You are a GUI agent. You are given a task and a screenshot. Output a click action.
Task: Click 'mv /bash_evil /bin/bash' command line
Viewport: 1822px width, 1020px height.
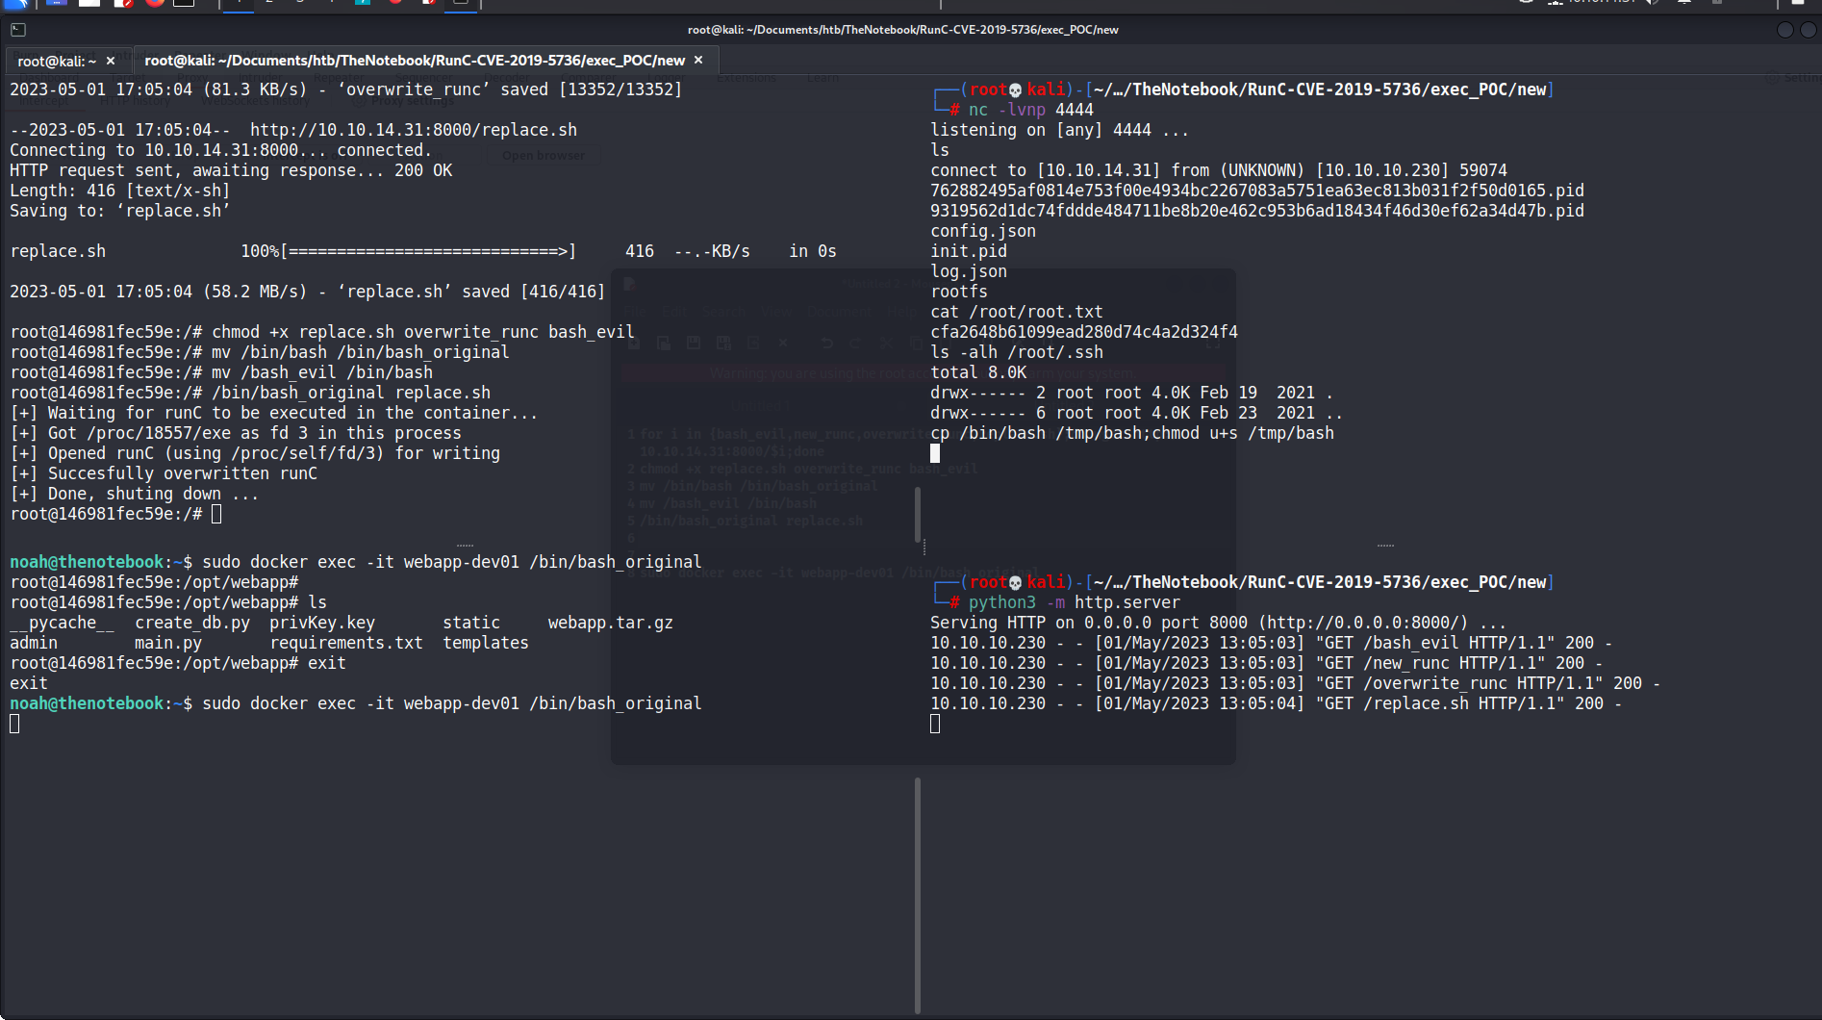coord(221,372)
